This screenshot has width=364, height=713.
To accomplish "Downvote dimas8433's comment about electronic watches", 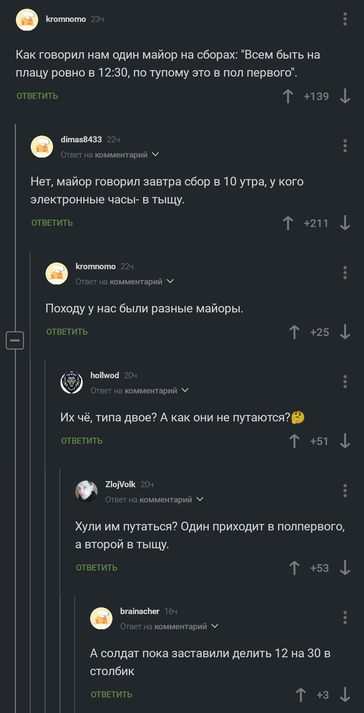I will (x=344, y=222).
